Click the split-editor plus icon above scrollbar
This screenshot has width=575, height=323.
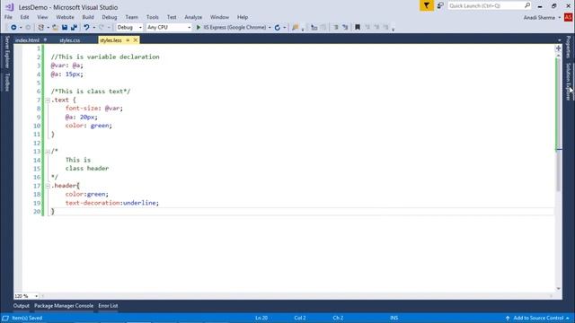(558, 48)
